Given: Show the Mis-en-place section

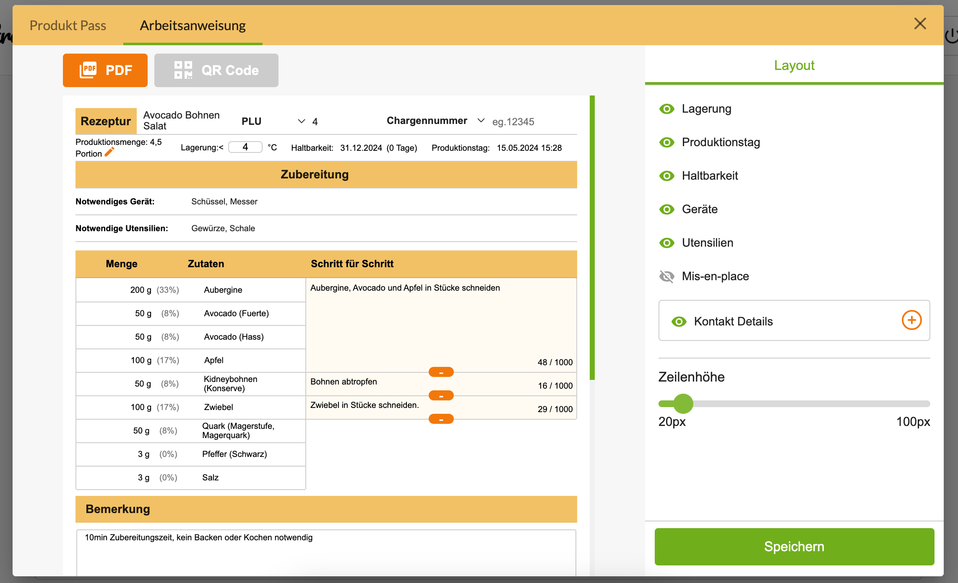Looking at the screenshot, I should [667, 276].
